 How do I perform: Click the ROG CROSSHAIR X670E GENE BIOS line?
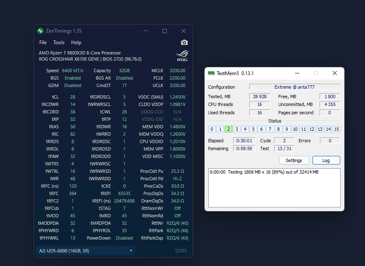(90, 59)
